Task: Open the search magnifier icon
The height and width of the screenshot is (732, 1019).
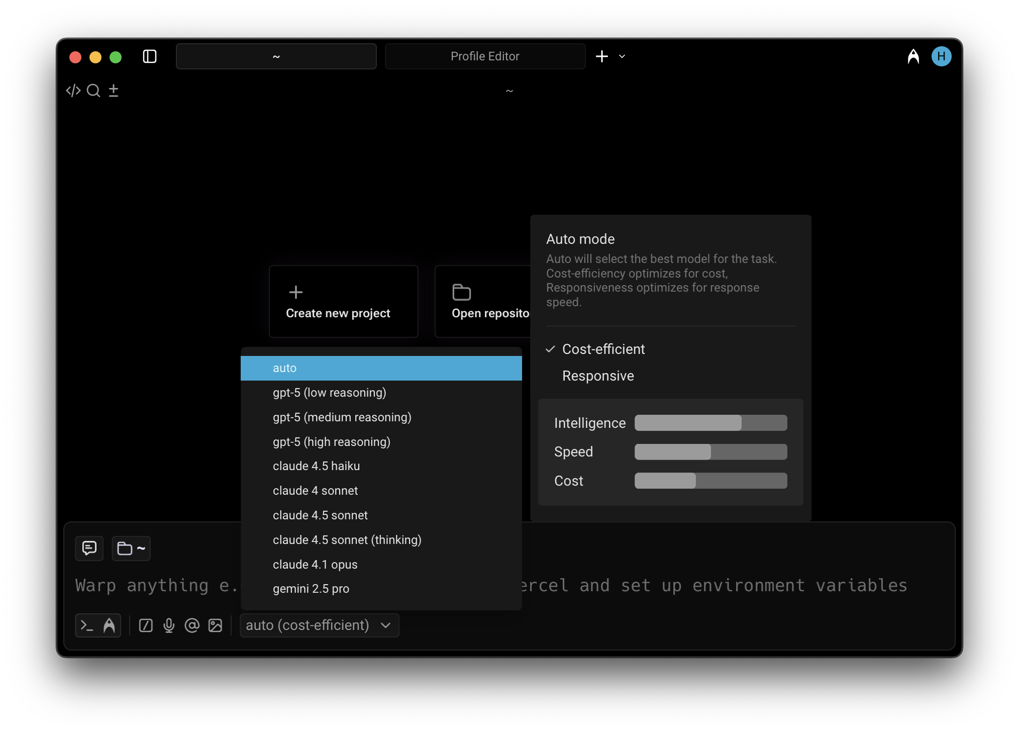Action: tap(93, 90)
